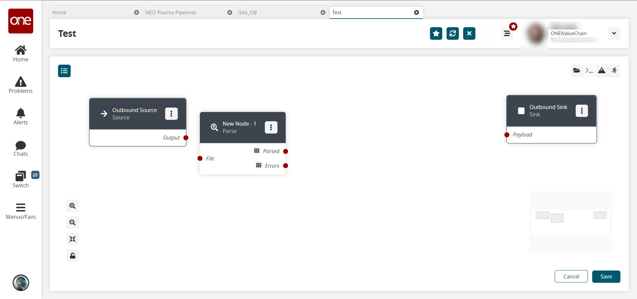This screenshot has height=299, width=637.
Task: Click the Parsed grid icon
Action: click(x=257, y=151)
